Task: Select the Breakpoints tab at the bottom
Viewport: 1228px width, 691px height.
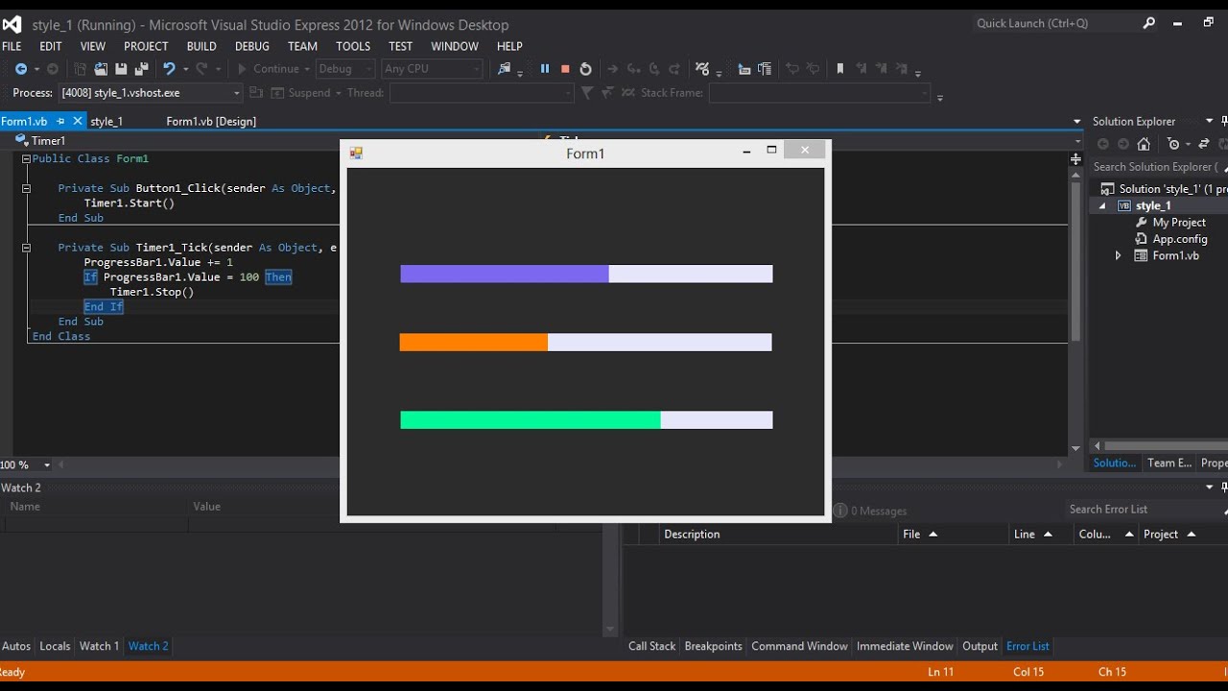Action: coord(713,646)
